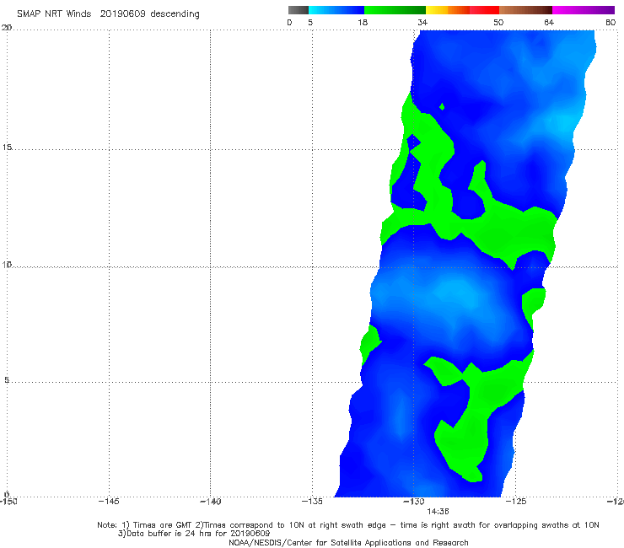Click the '-135' longitude axis label
The height and width of the screenshot is (548, 624).
[x=312, y=502]
